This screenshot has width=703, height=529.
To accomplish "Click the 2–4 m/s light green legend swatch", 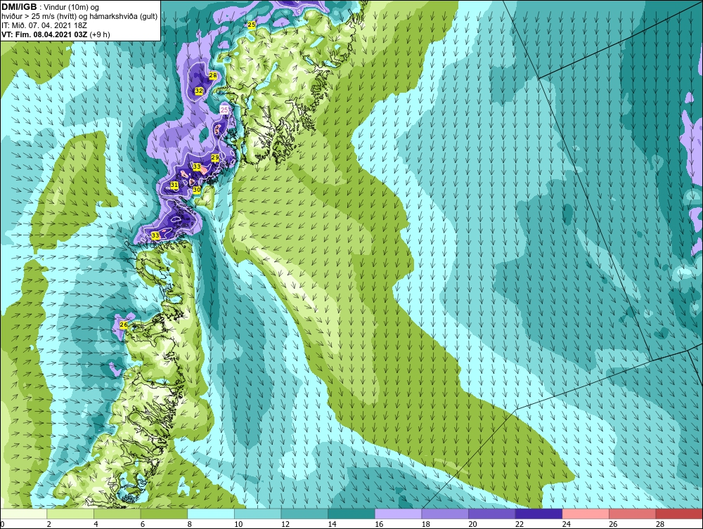I will (x=70, y=514).
